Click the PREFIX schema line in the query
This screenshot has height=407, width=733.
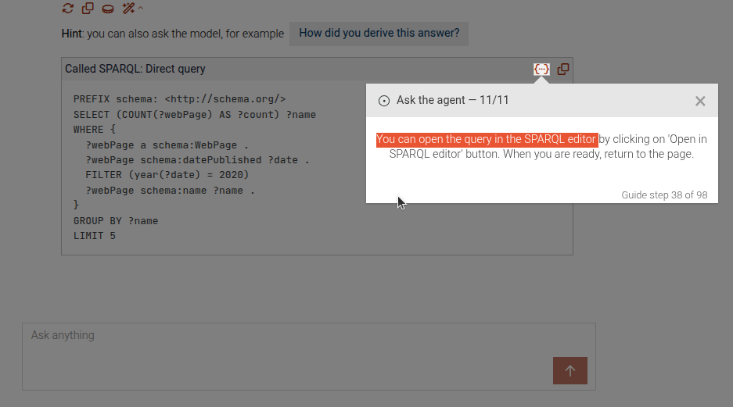179,99
